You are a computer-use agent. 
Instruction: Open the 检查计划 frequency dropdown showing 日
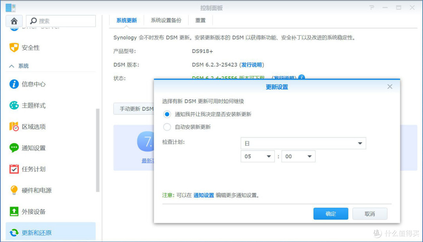click(x=303, y=143)
